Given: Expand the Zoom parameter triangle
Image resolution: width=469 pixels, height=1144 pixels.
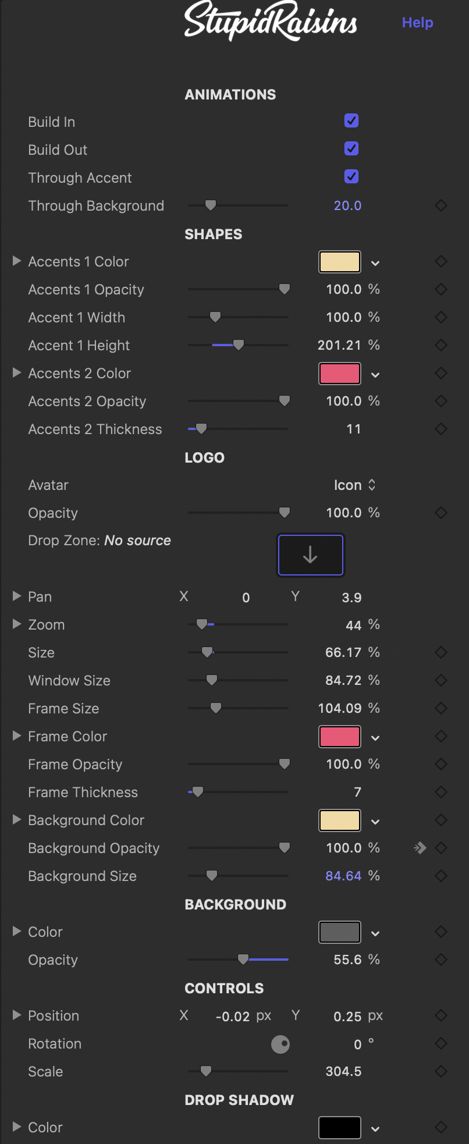Looking at the screenshot, I should point(17,624).
